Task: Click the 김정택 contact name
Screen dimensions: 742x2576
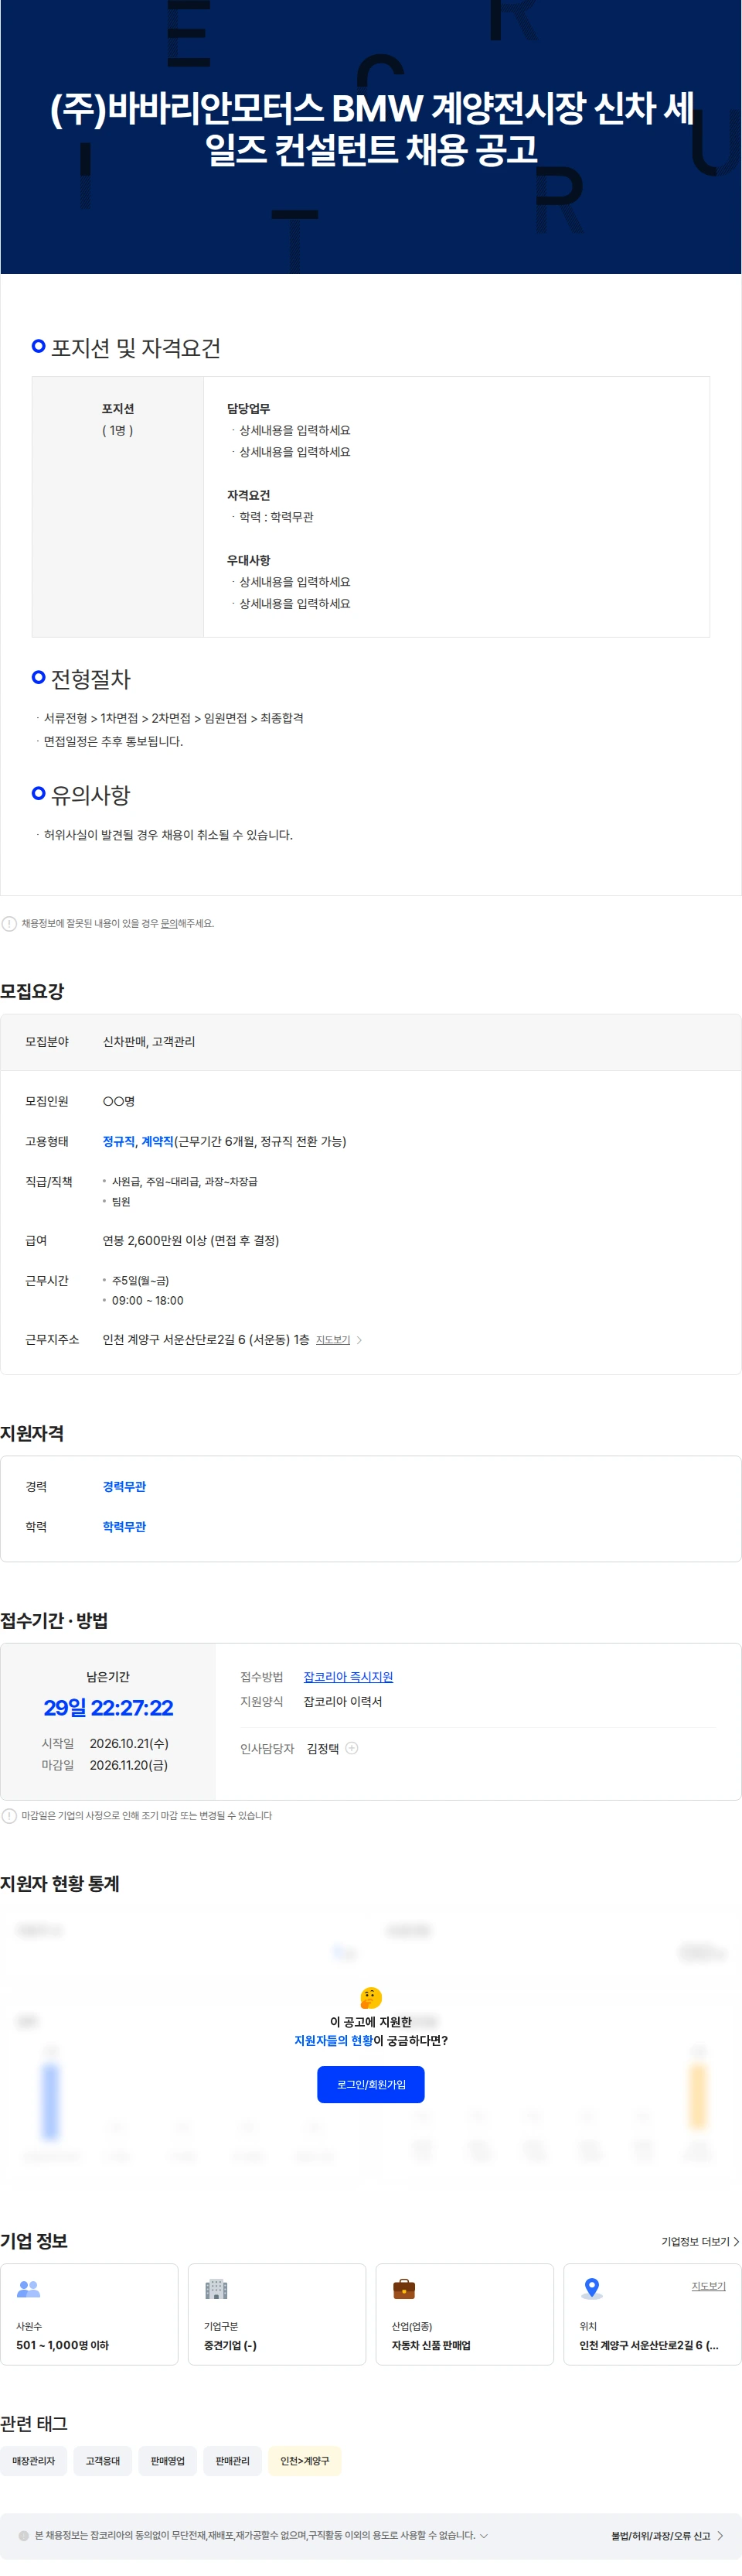Action: [322, 1748]
